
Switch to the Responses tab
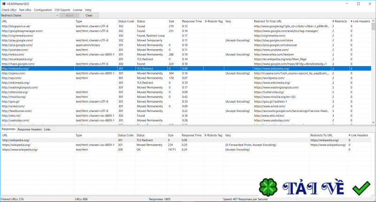point(8,129)
